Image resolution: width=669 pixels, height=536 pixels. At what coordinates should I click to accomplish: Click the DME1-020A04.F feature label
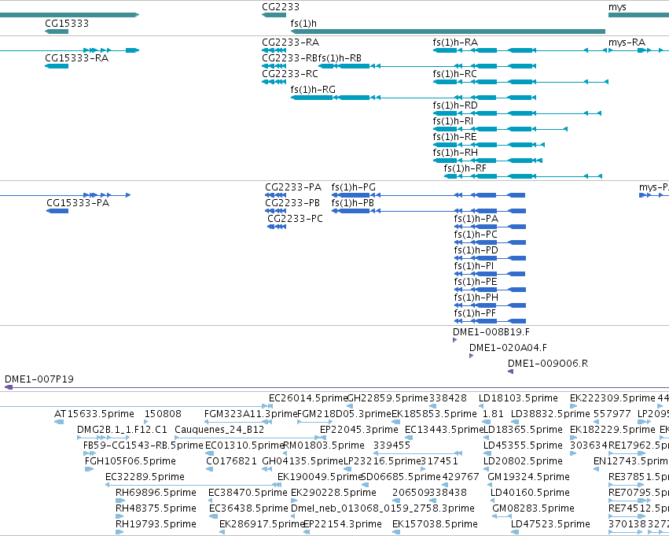tap(508, 348)
